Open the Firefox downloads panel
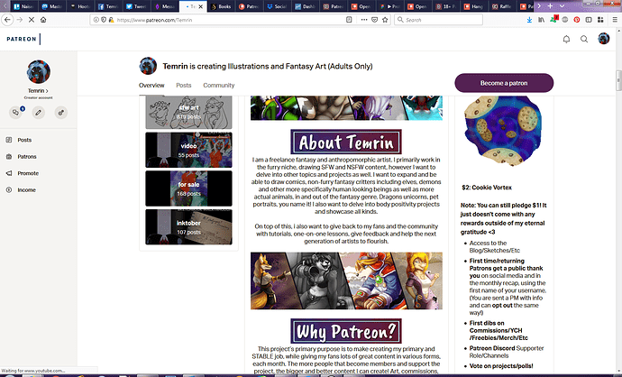This screenshot has height=377, width=622. (529, 20)
